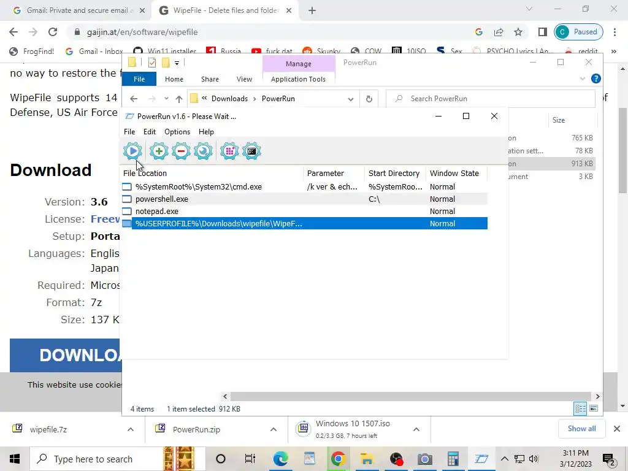Open a new Chrome tab
Screen dimensions: 628x471
(x=312, y=10)
